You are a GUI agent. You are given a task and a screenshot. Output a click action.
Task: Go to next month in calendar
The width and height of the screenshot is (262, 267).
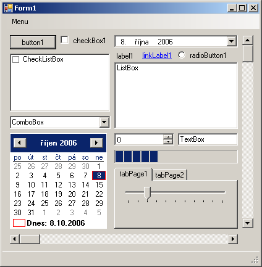tap(96, 143)
